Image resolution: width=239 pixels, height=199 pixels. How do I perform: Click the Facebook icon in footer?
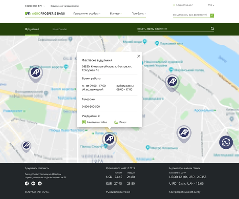click(27, 183)
